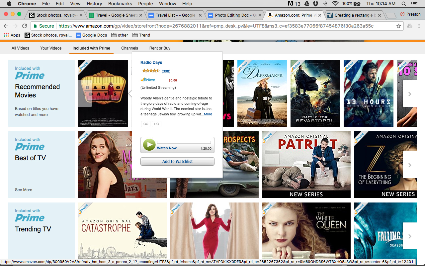This screenshot has width=425, height=266.
Task: Open the Radio Days title link
Action: point(151,63)
